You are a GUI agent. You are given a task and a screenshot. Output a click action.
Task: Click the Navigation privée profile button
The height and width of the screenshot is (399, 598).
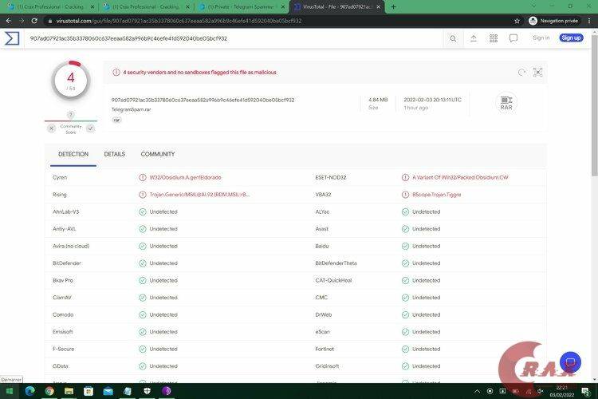pyautogui.click(x=553, y=21)
